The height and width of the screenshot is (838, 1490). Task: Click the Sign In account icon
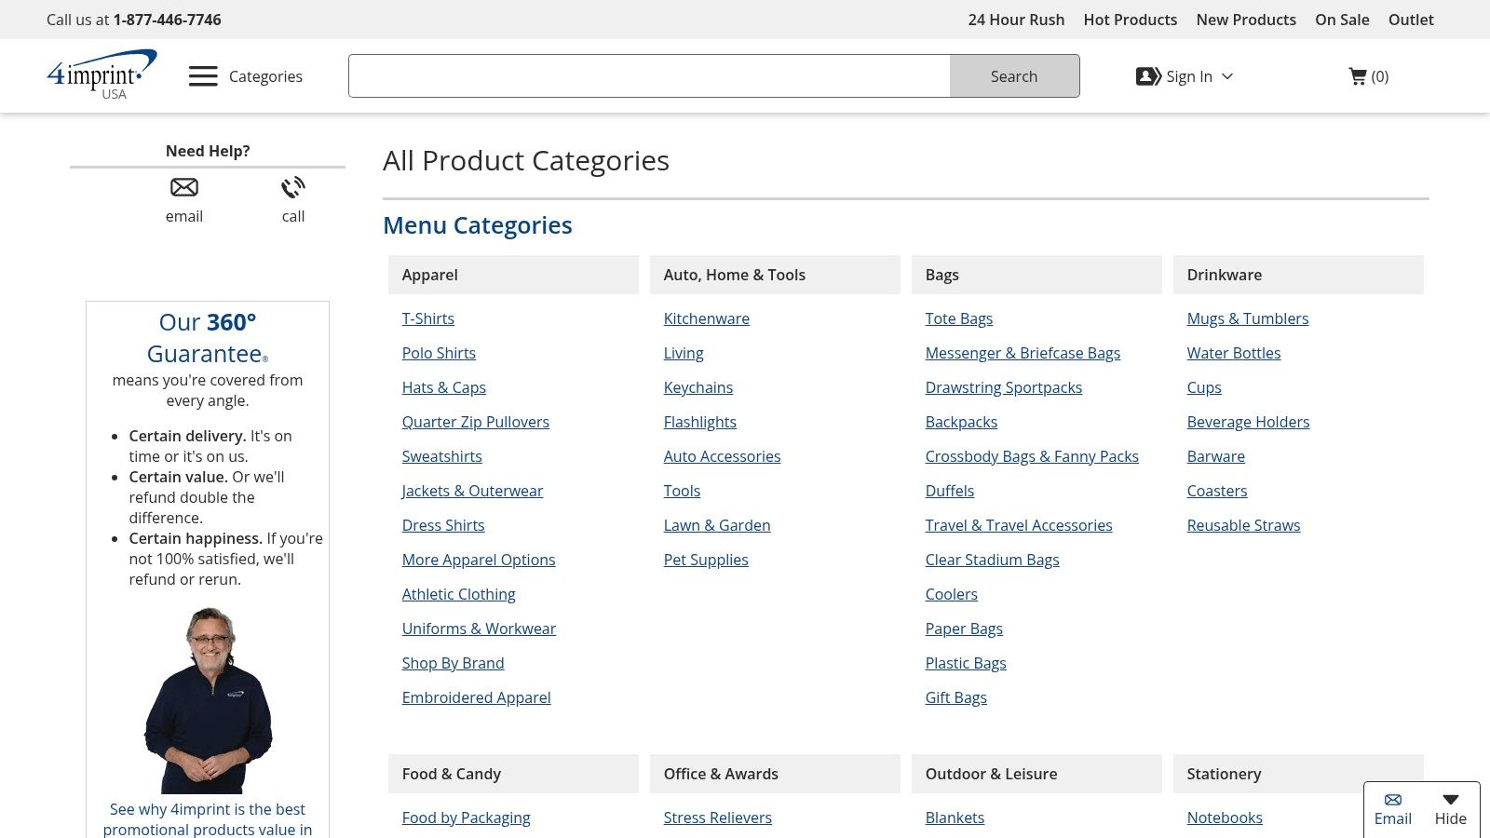1148,76
